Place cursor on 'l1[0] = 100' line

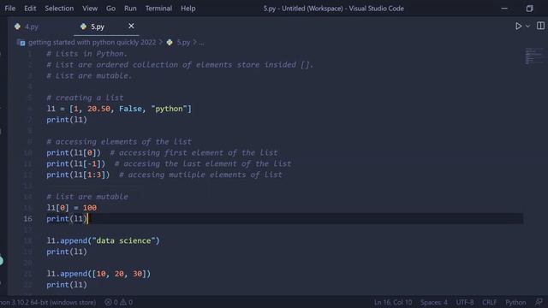[72, 208]
